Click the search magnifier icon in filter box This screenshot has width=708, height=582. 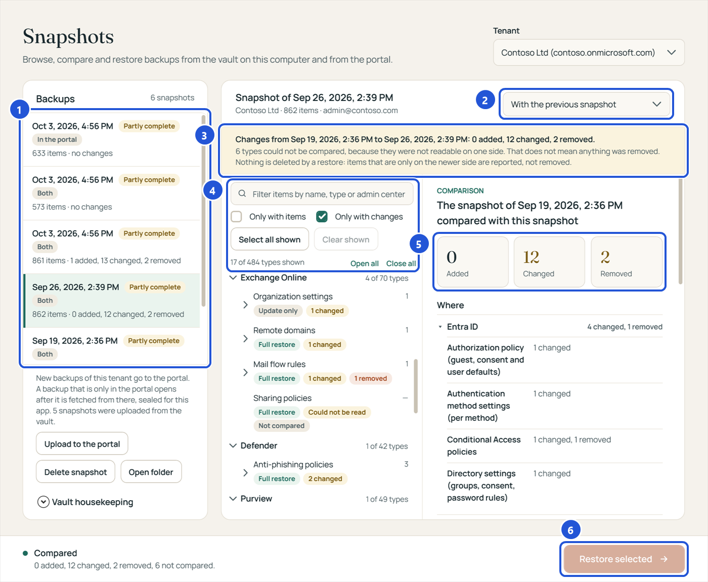[x=242, y=193]
